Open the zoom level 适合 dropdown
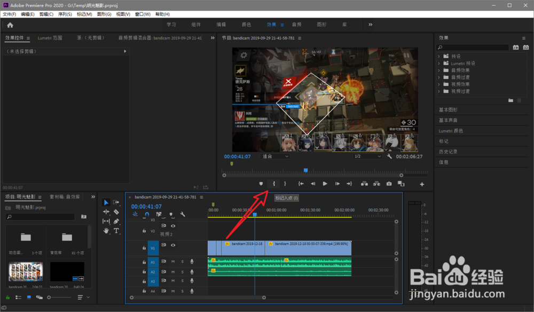534x312 pixels. pyautogui.click(x=275, y=157)
